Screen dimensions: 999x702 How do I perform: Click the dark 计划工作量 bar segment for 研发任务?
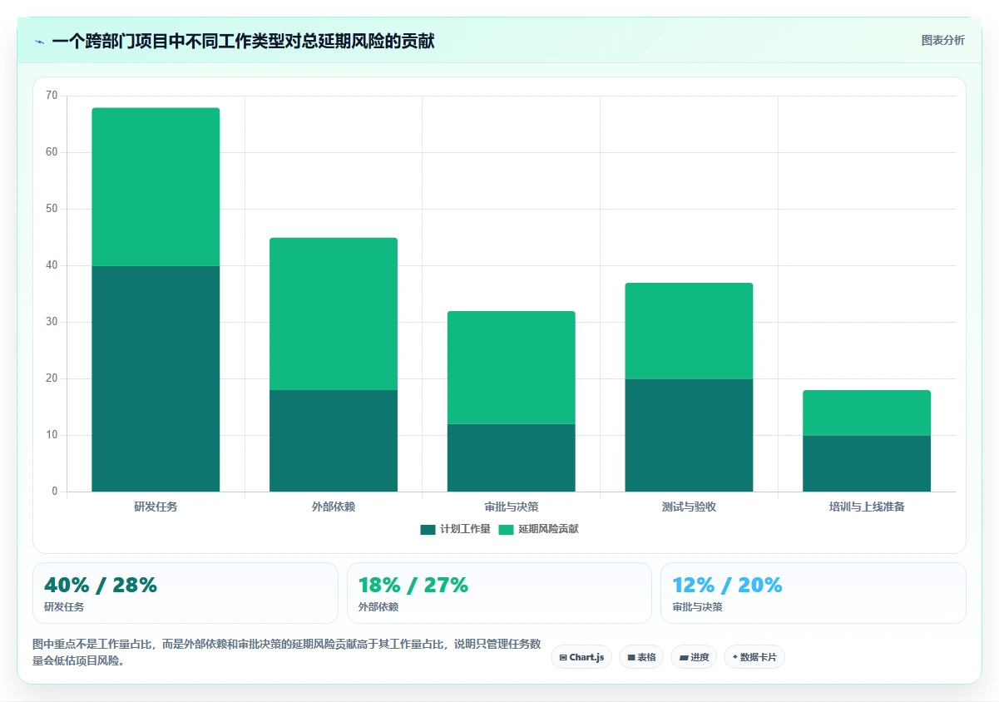(156, 378)
